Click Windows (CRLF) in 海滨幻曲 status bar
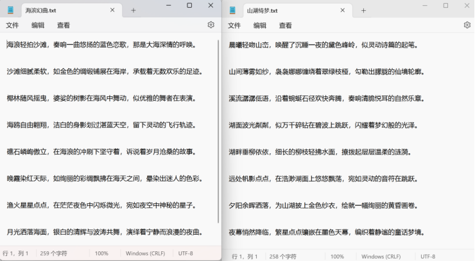Viewport: 475px width, 261px height. pyautogui.click(x=146, y=253)
